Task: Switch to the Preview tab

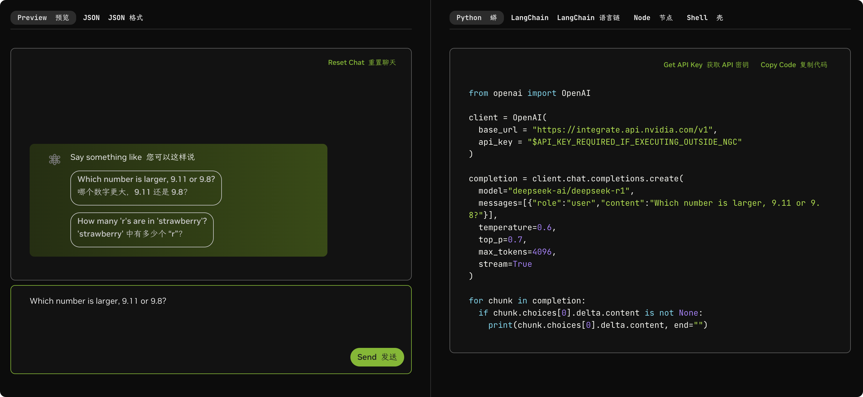Action: 43,18
